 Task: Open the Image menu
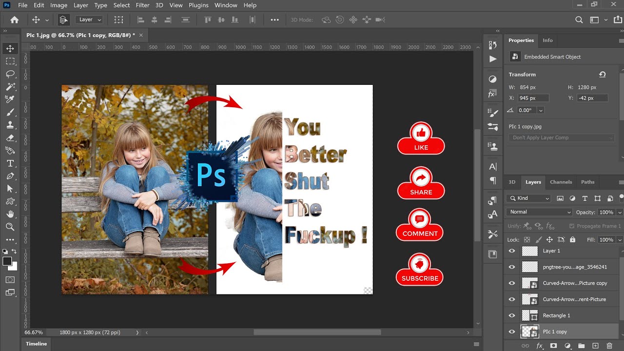click(58, 5)
